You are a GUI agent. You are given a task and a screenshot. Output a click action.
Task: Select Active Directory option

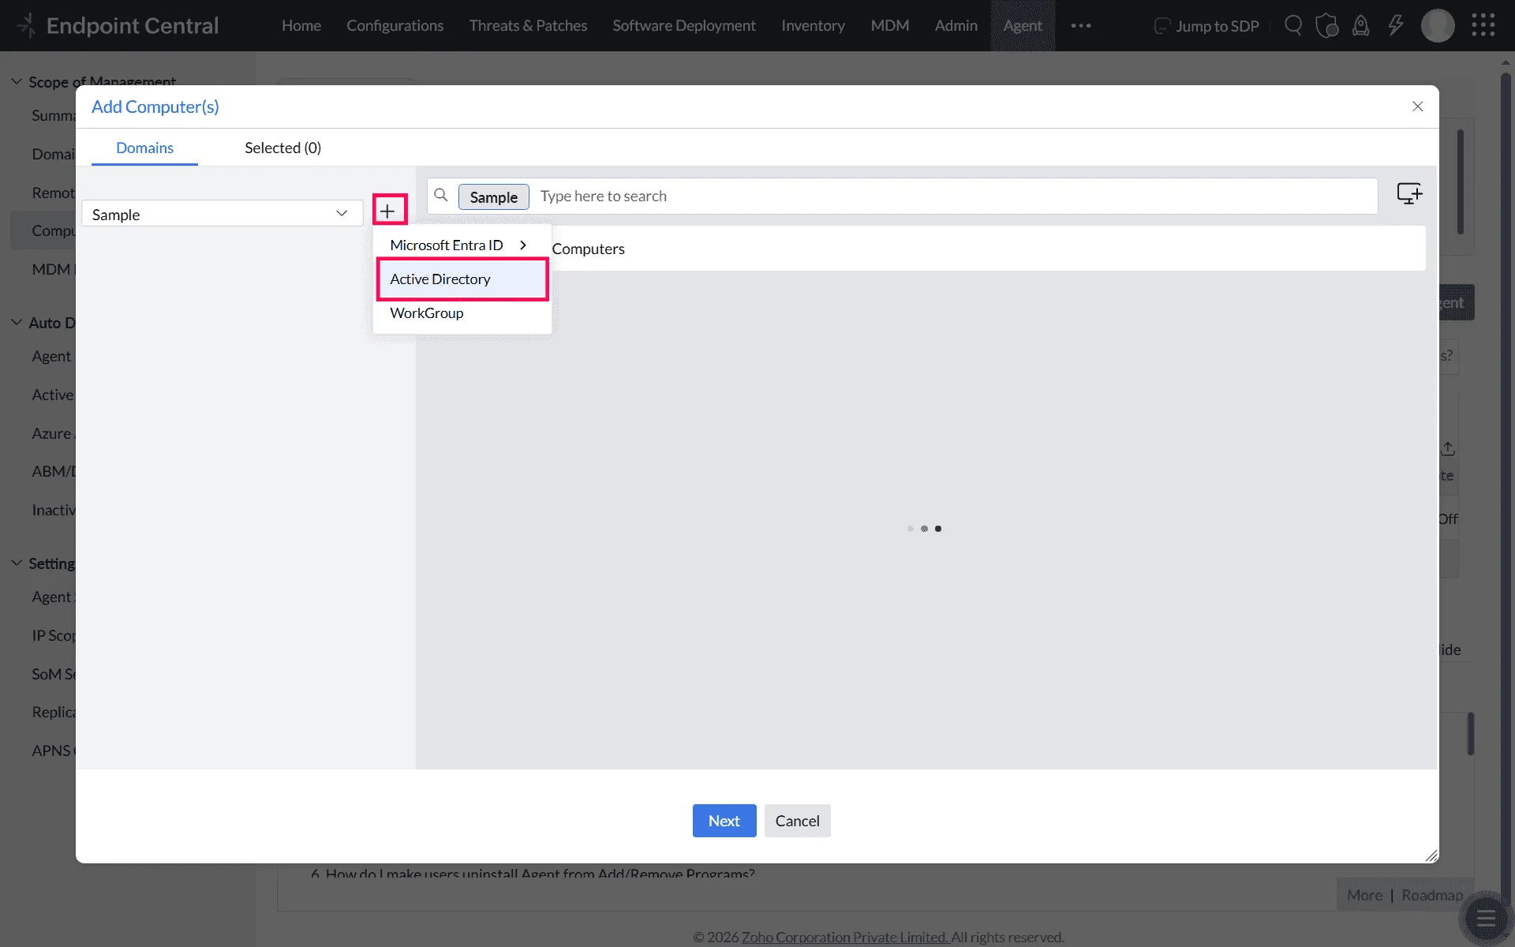tap(462, 279)
